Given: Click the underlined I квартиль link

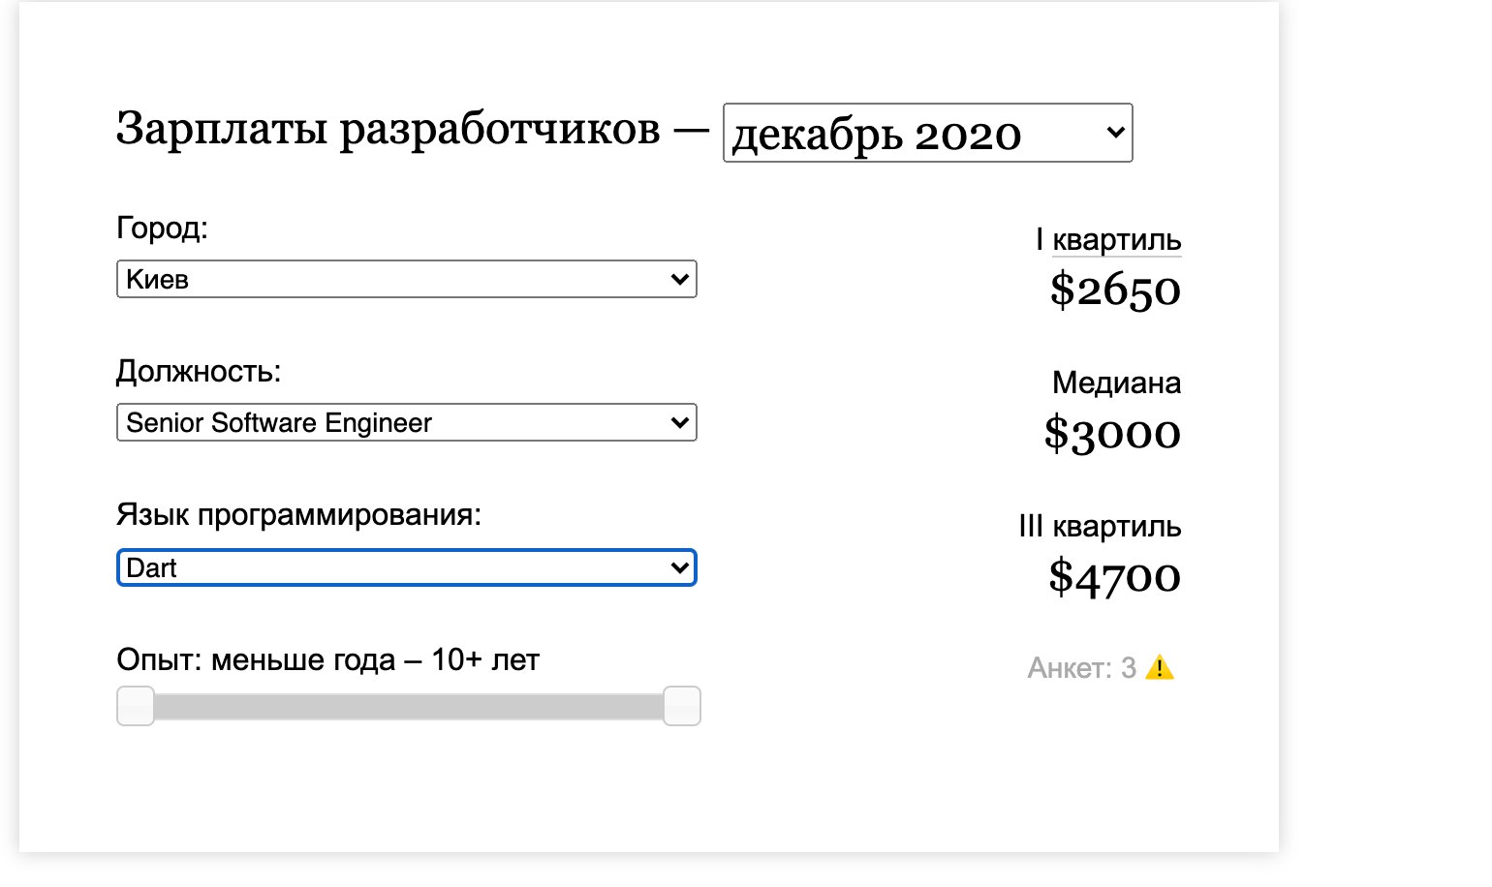Looking at the screenshot, I should pyautogui.click(x=1116, y=239).
